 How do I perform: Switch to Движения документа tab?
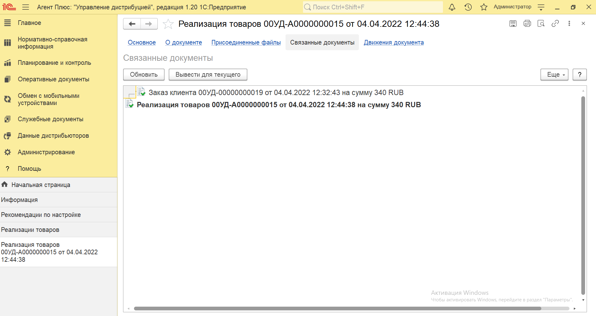394,43
